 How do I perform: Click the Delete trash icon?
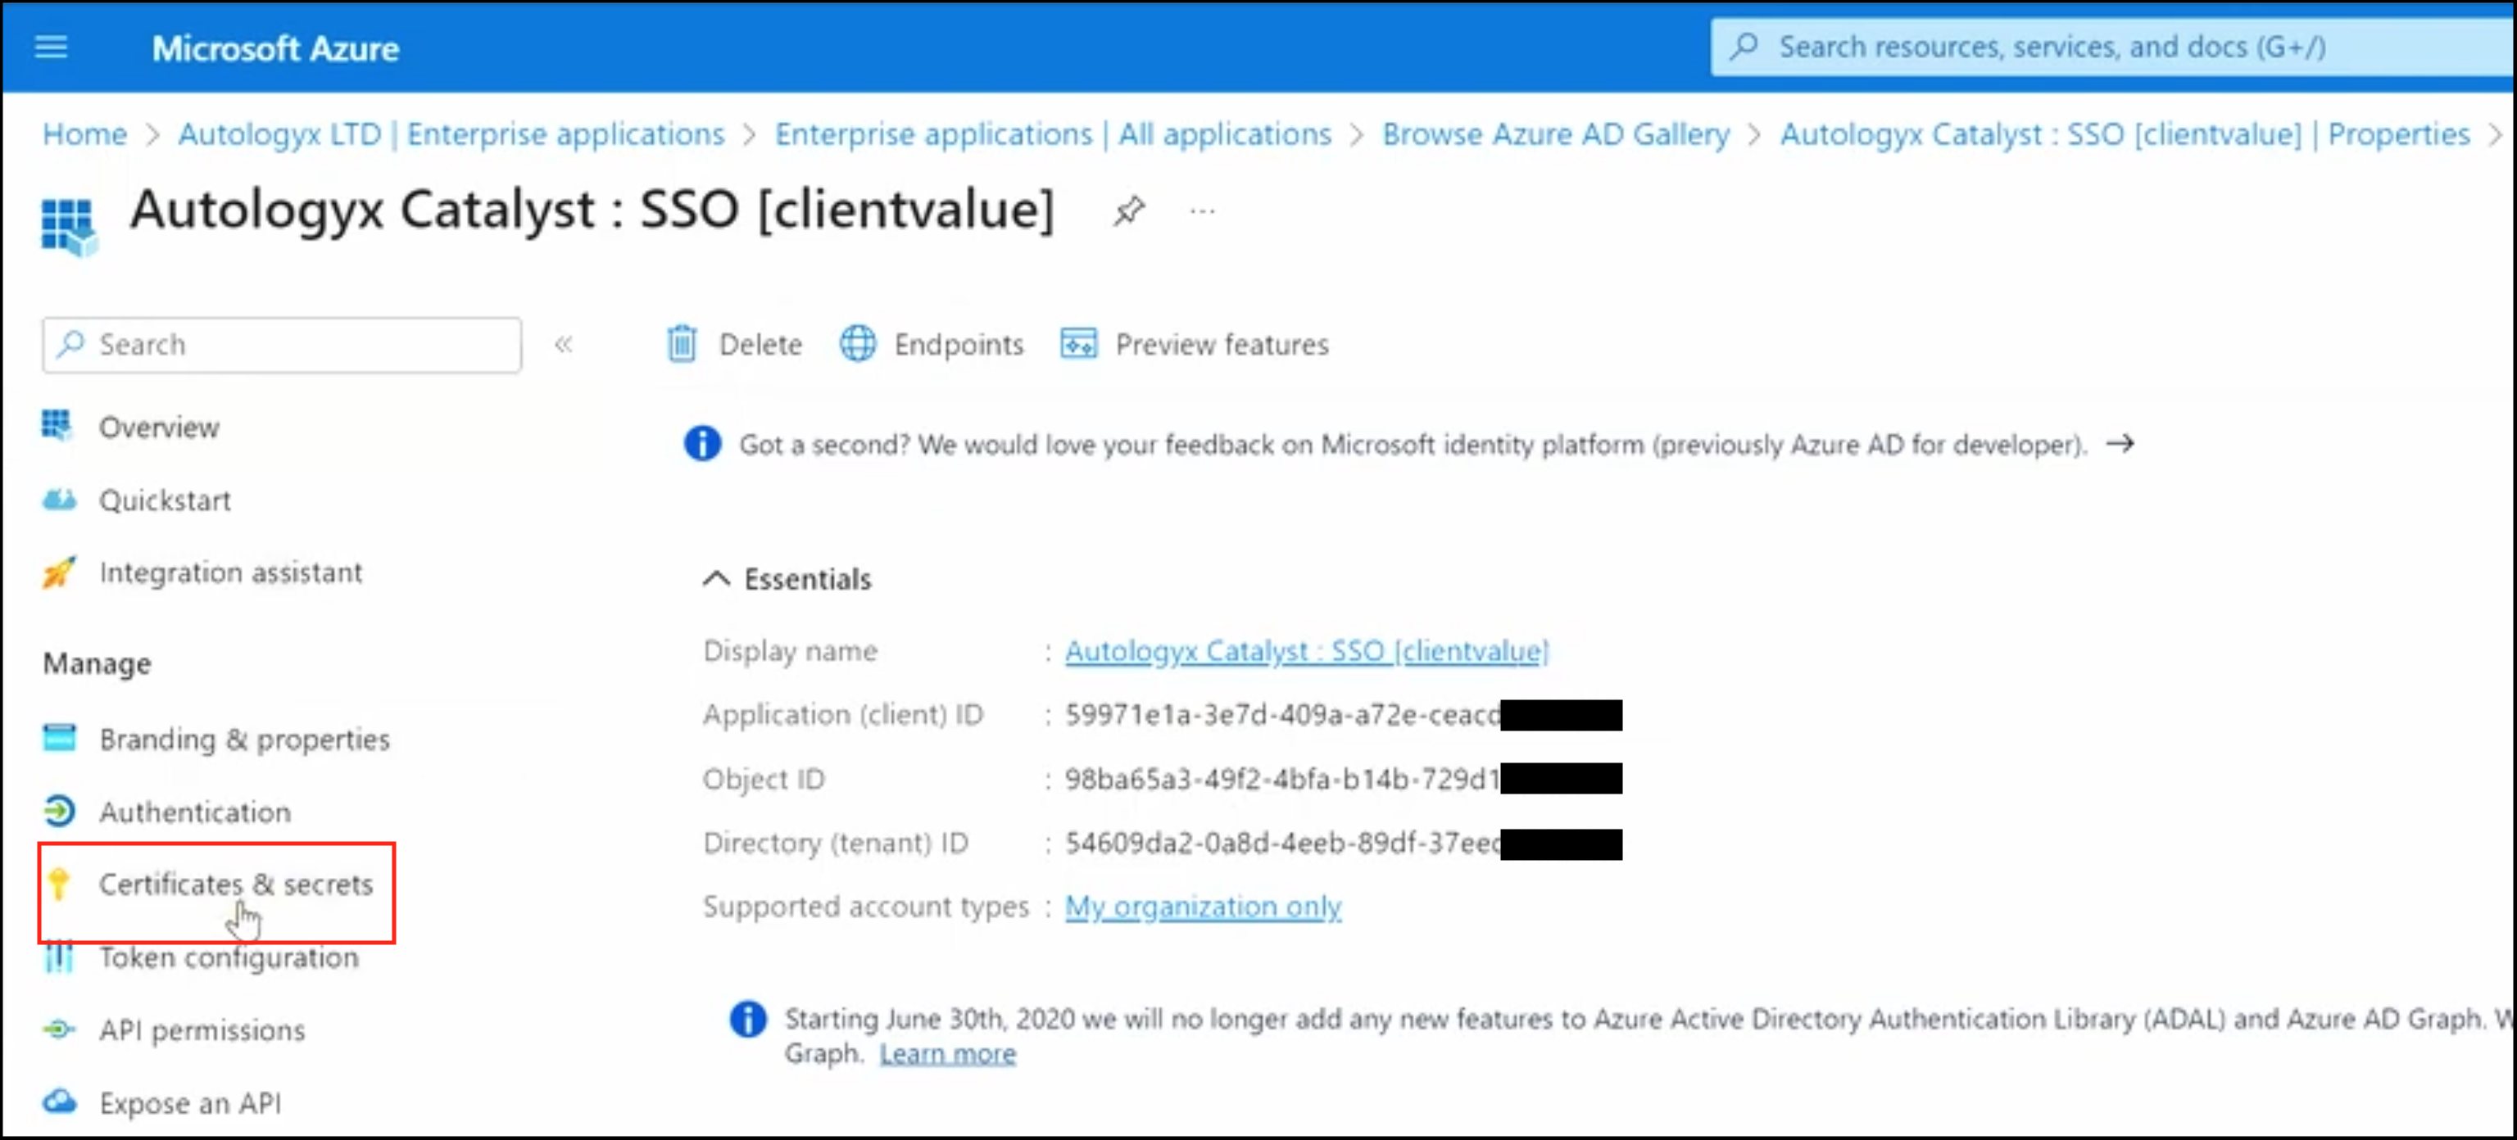[x=682, y=344]
